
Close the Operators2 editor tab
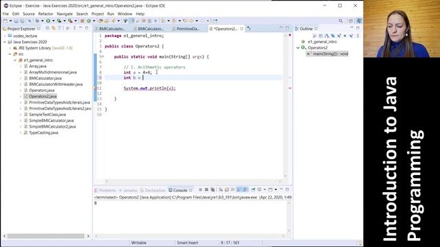tap(241, 29)
